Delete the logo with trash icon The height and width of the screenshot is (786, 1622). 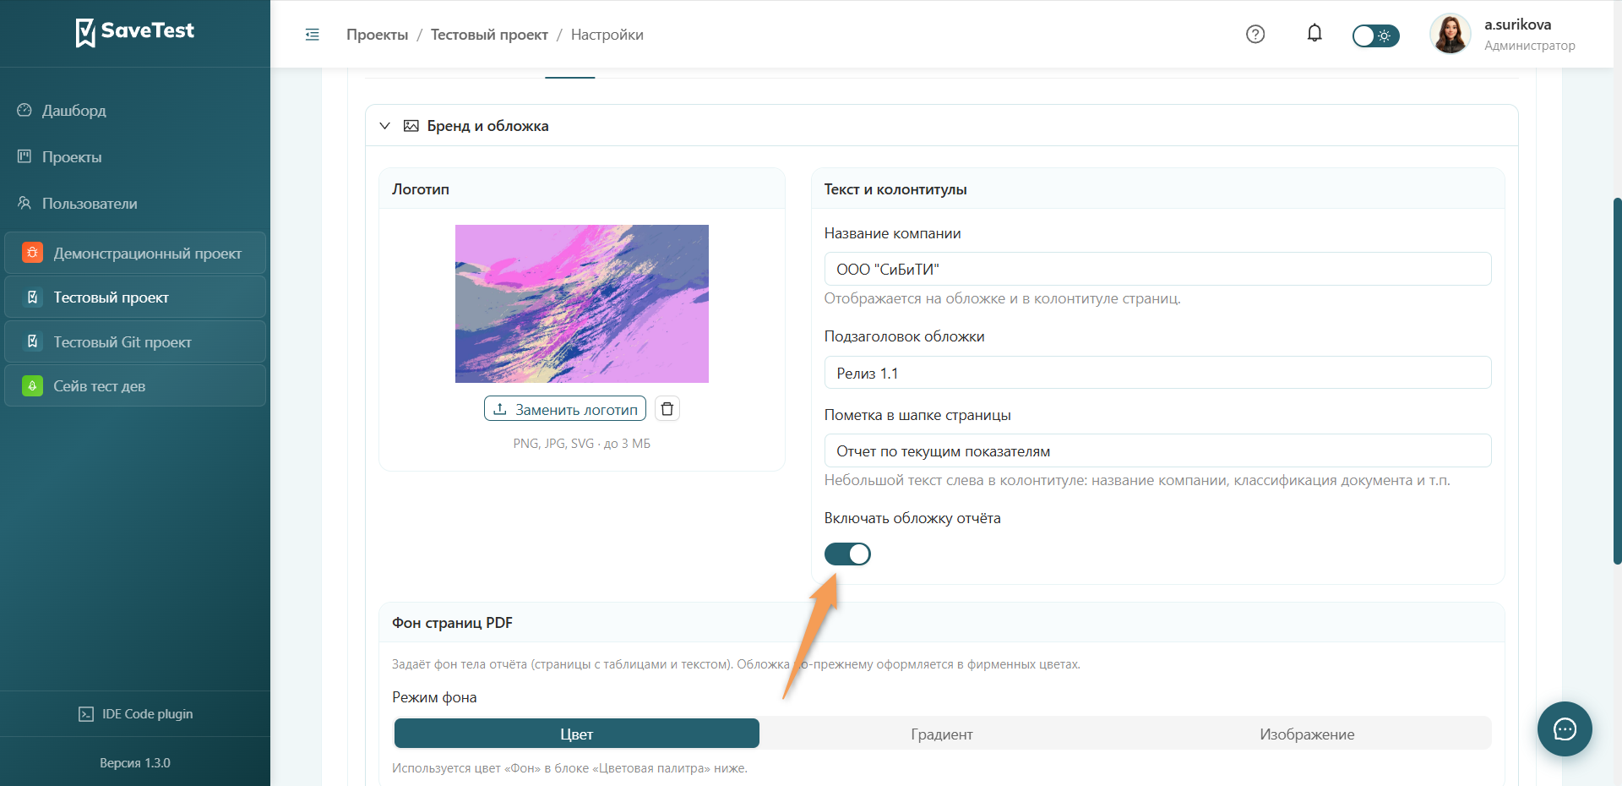(x=667, y=409)
